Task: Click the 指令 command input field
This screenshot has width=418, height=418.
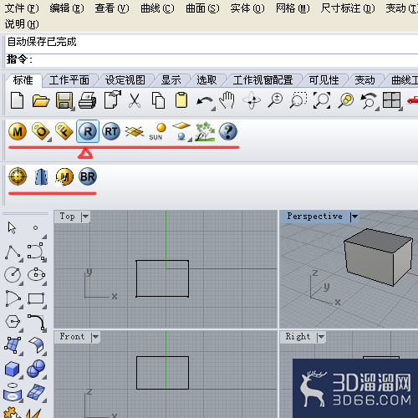Action: click(212, 59)
